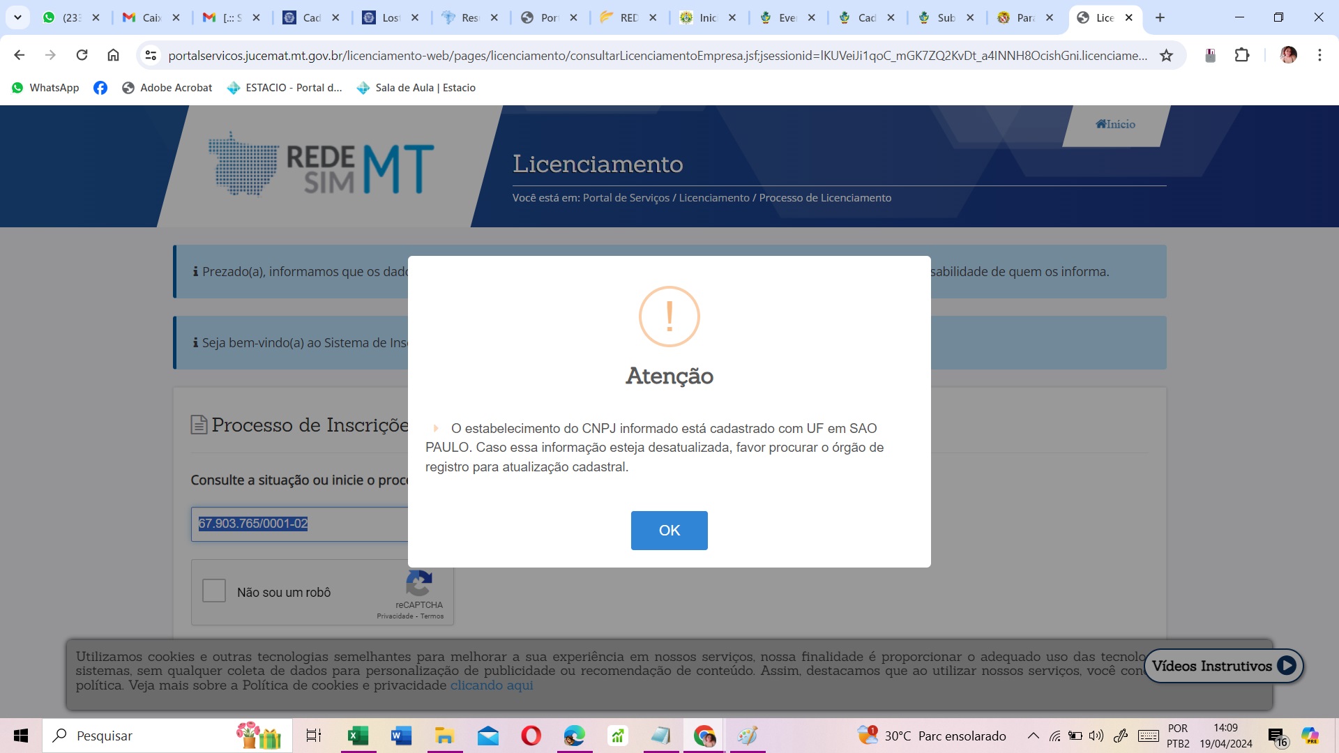This screenshot has width=1339, height=753.
Task: View site information icon in address bar
Action: [151, 55]
